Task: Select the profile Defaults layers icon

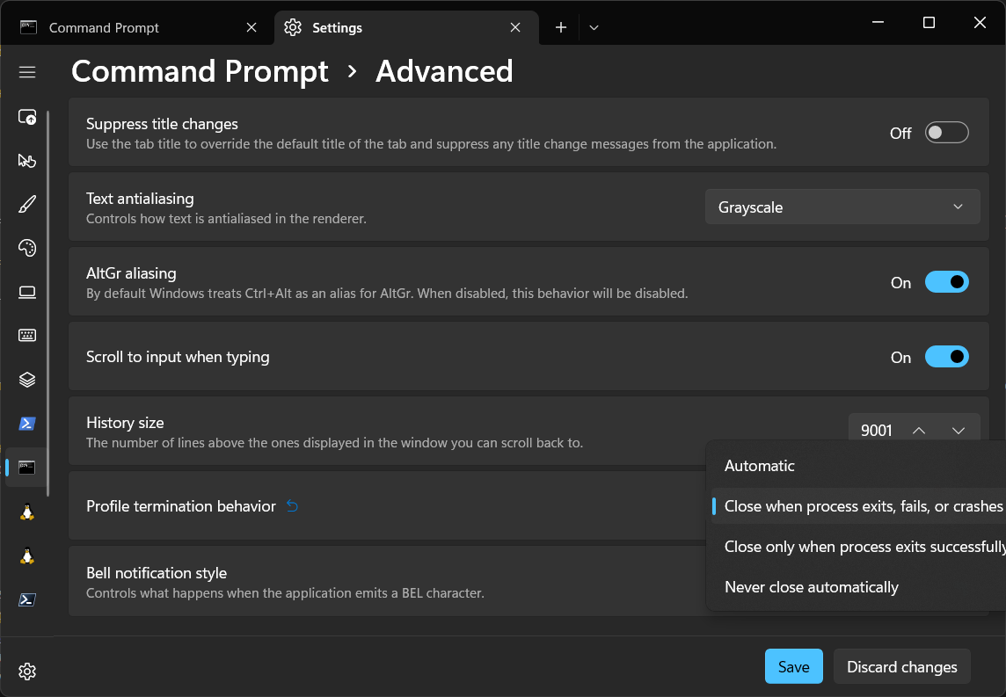Action: (27, 380)
